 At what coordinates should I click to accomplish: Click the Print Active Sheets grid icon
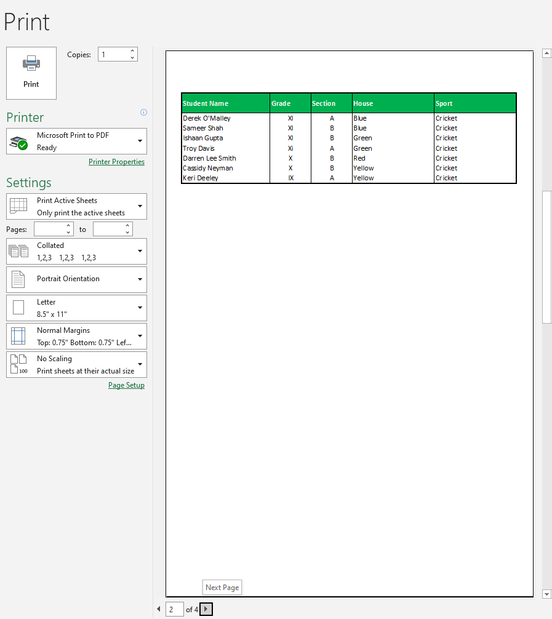point(18,206)
